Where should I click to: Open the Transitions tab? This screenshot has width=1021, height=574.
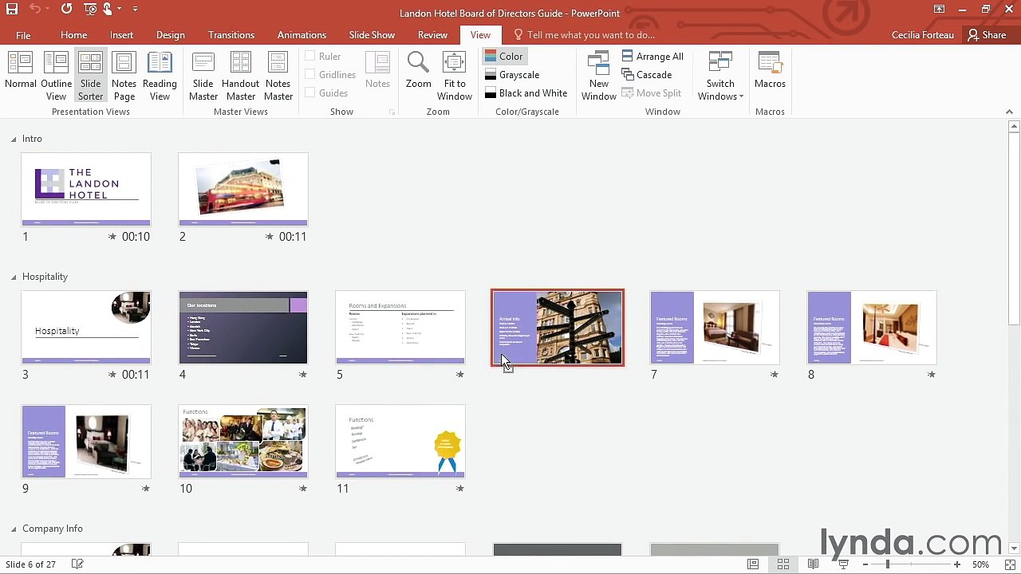tap(231, 35)
